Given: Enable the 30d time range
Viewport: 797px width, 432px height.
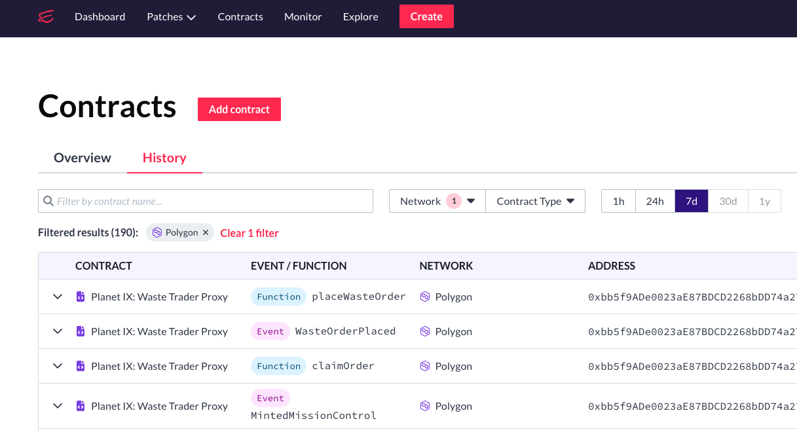Looking at the screenshot, I should coord(728,201).
